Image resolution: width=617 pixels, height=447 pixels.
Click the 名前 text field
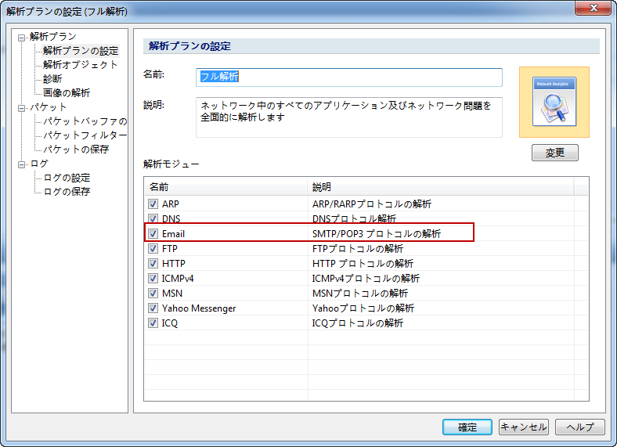point(348,77)
